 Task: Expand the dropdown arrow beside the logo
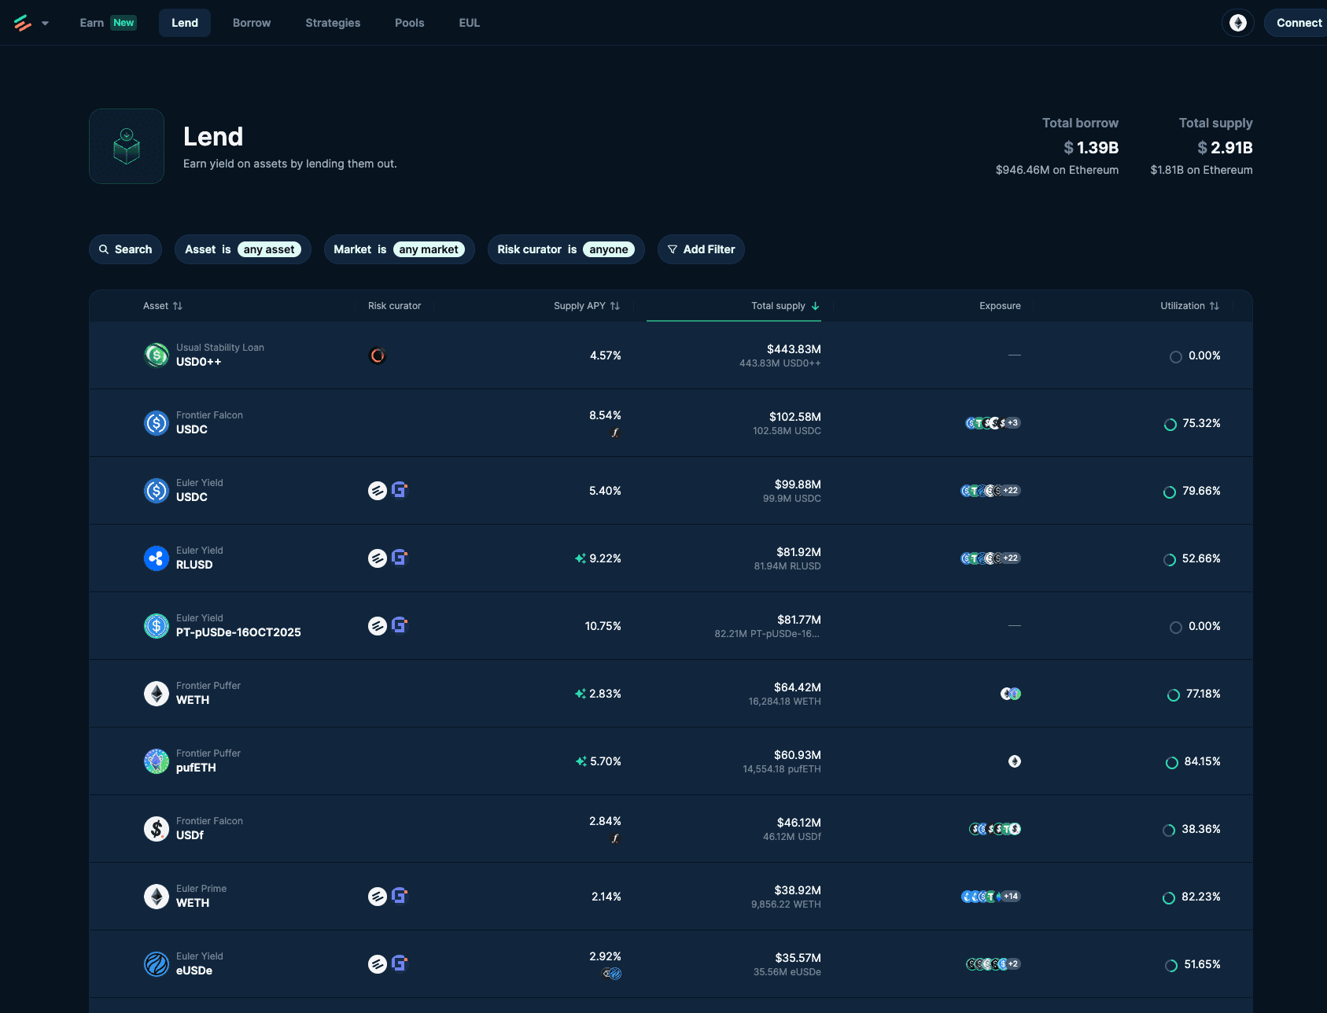[46, 24]
